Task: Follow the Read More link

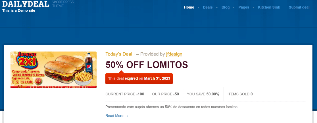Action: pyautogui.click(x=117, y=116)
